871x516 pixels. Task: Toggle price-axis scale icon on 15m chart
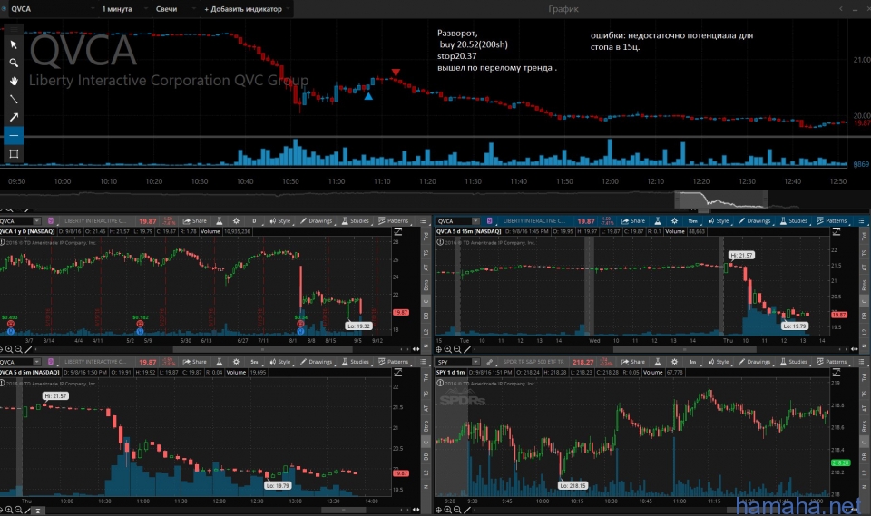(x=837, y=231)
